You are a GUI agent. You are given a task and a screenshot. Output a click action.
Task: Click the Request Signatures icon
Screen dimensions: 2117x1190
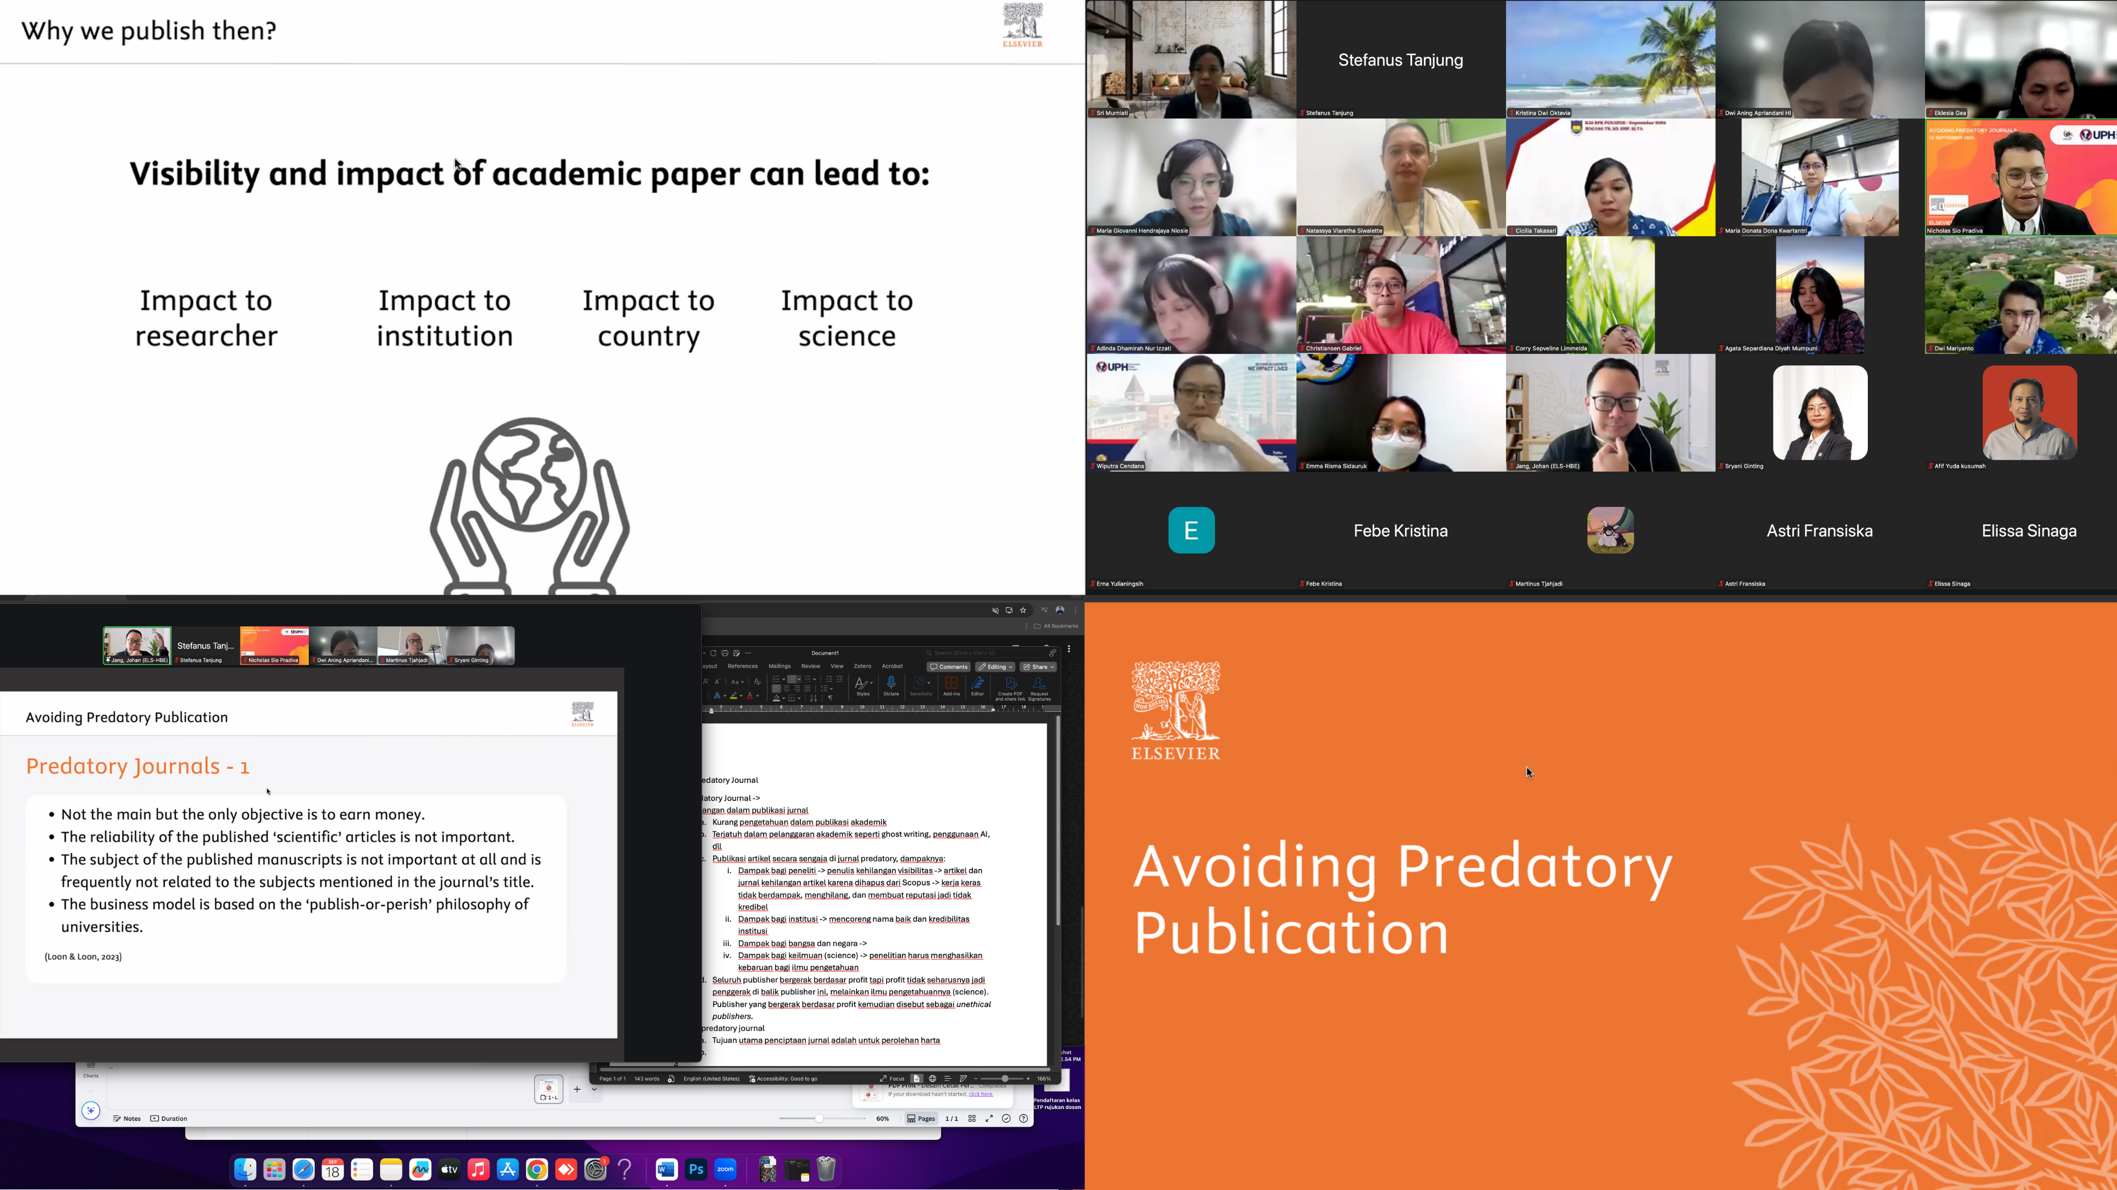[x=1040, y=683]
